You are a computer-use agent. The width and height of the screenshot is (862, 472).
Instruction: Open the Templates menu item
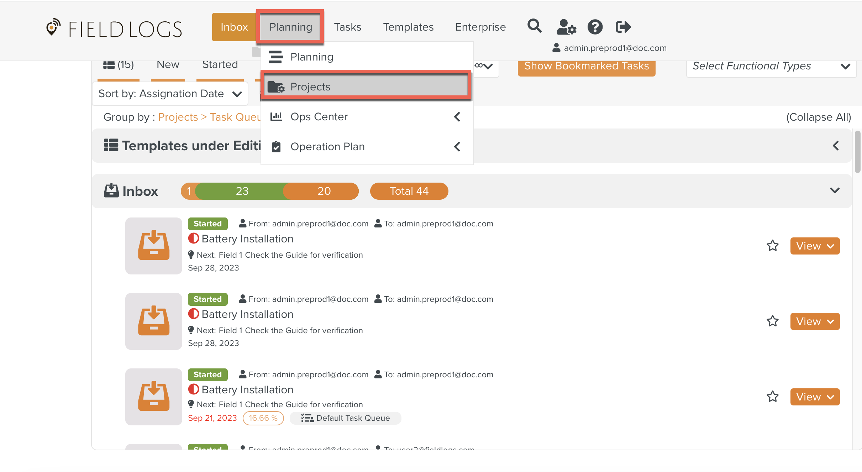408,27
